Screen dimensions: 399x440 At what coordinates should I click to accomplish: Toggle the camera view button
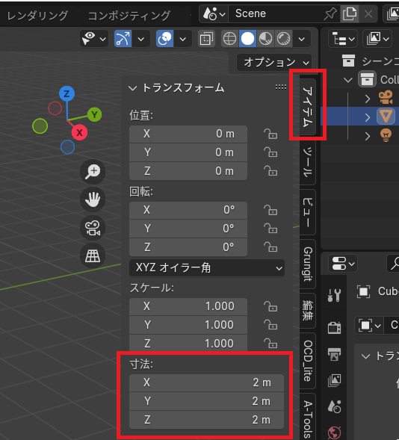[x=93, y=228]
